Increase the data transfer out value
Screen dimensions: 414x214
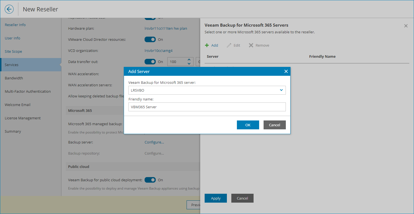[189, 60]
